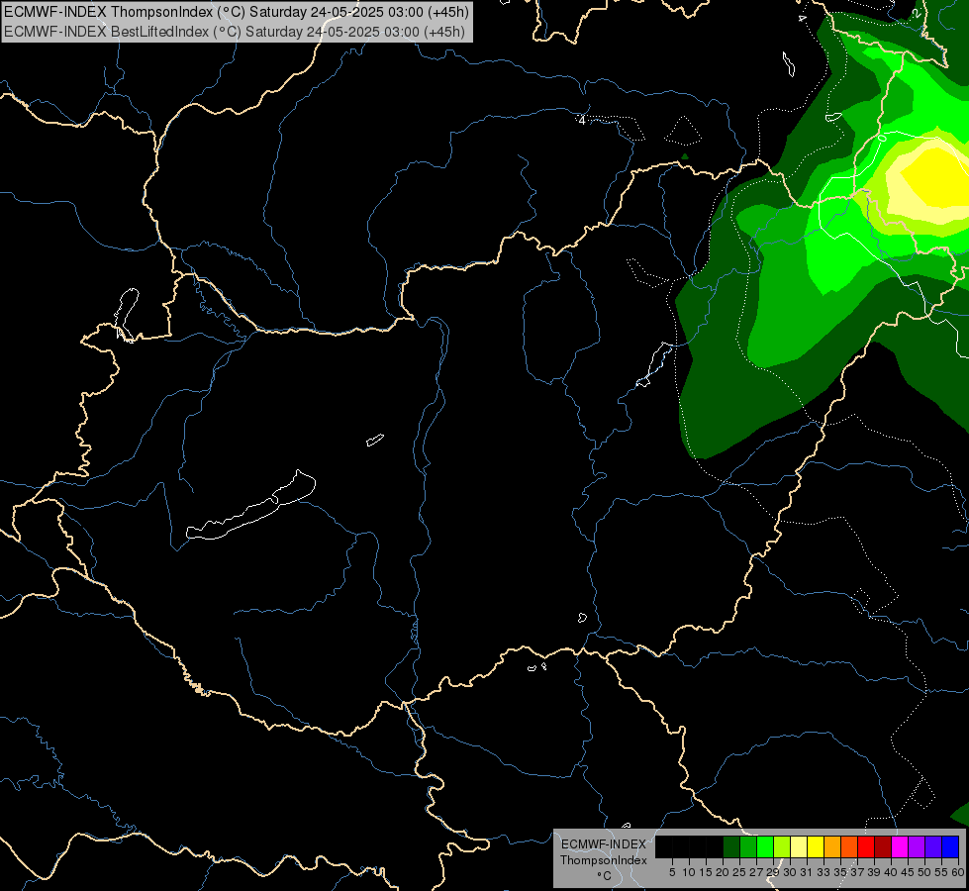Click the legend label "ECMWF-INDEX"
The width and height of the screenshot is (969, 891).
(604, 844)
